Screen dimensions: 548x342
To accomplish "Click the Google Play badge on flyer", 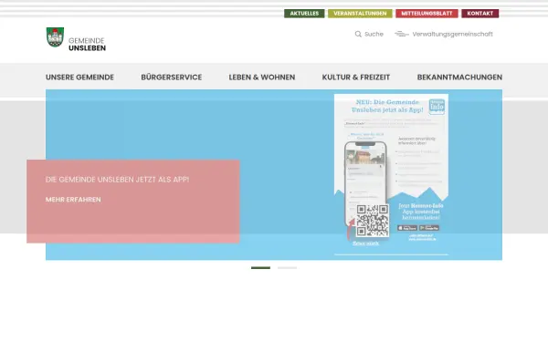I will [429, 228].
